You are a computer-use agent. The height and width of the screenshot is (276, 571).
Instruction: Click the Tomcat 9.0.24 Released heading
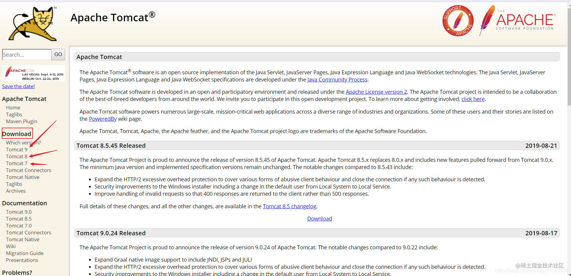pyautogui.click(x=111, y=233)
